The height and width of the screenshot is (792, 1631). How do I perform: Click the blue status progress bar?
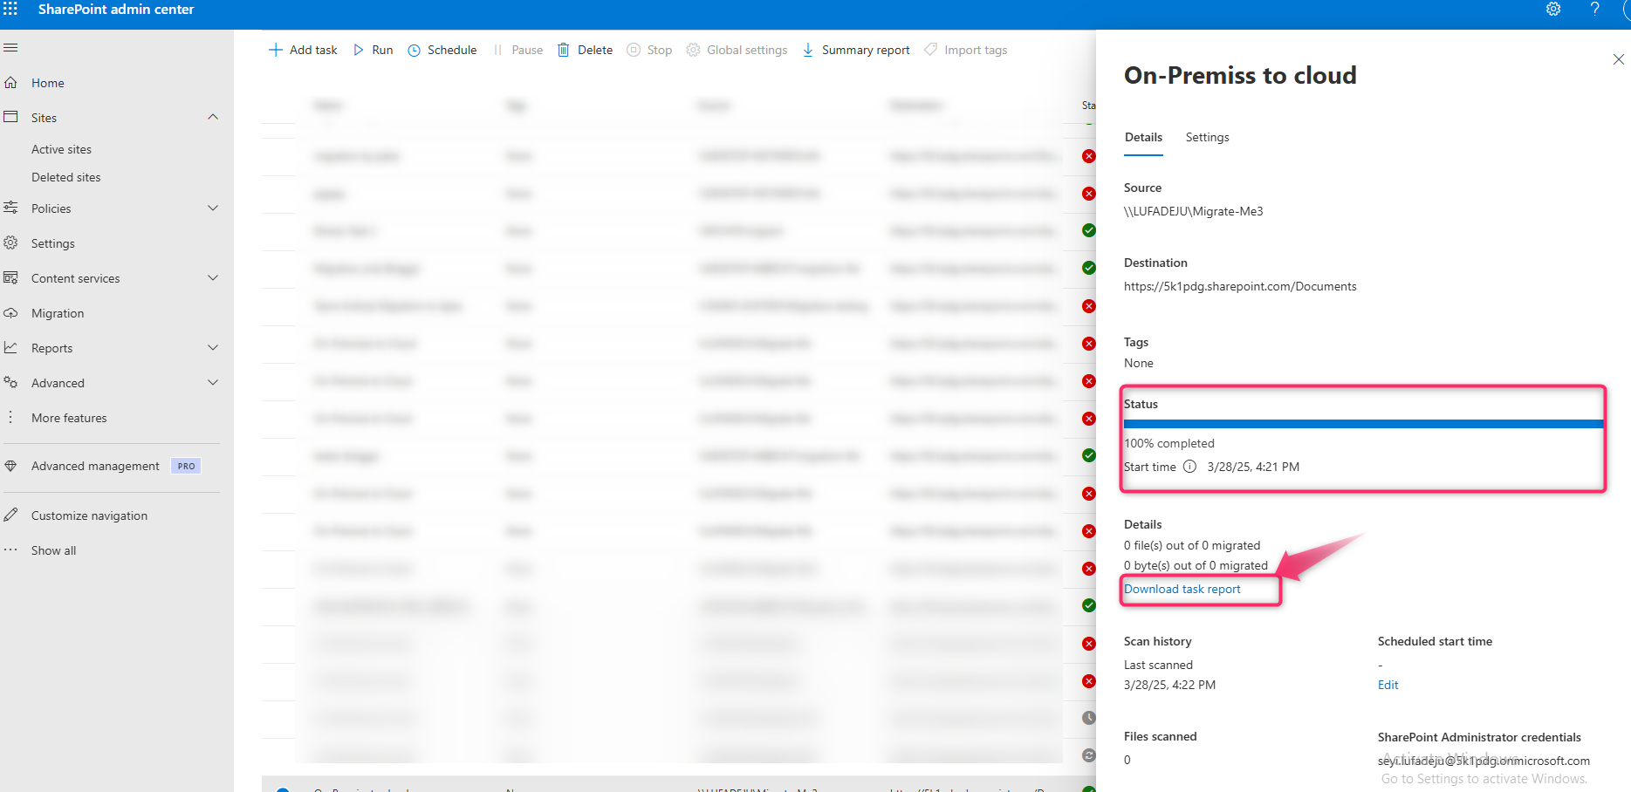[x=1363, y=424]
